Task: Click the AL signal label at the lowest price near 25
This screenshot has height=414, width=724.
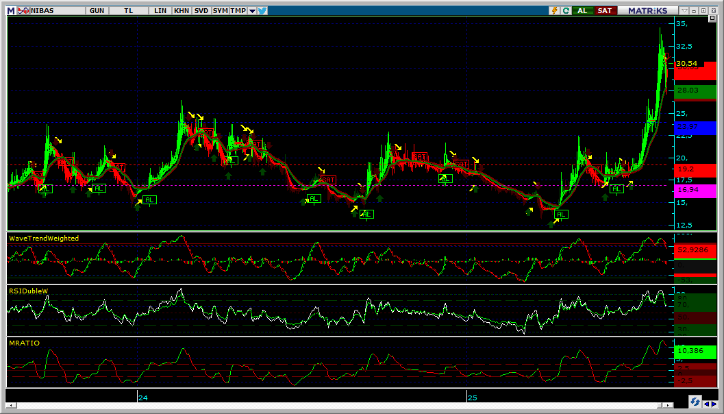Action: click(562, 215)
